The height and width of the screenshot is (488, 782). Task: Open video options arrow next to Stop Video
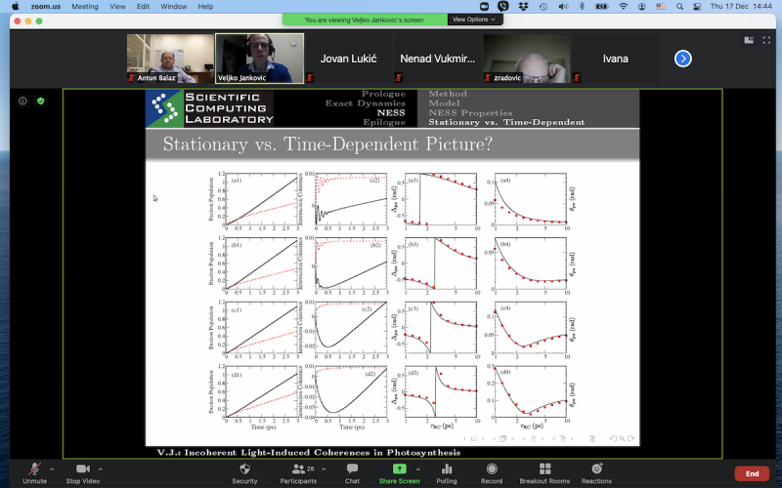tap(101, 469)
